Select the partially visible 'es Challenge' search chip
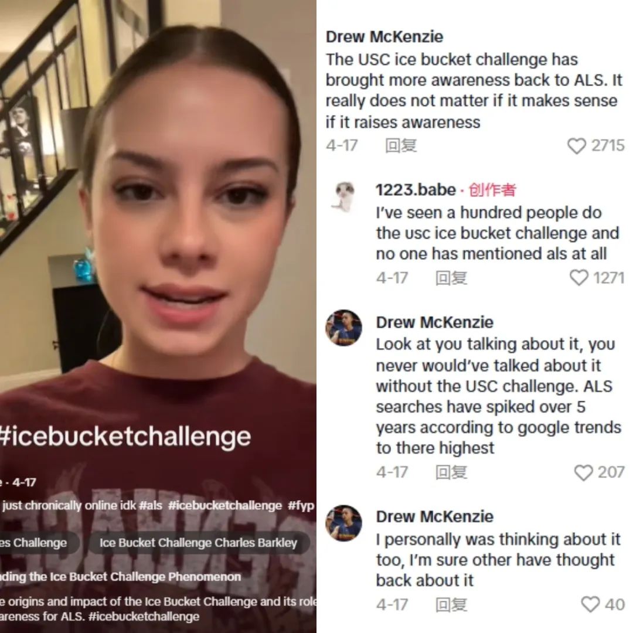This screenshot has height=633, width=633. [36, 543]
